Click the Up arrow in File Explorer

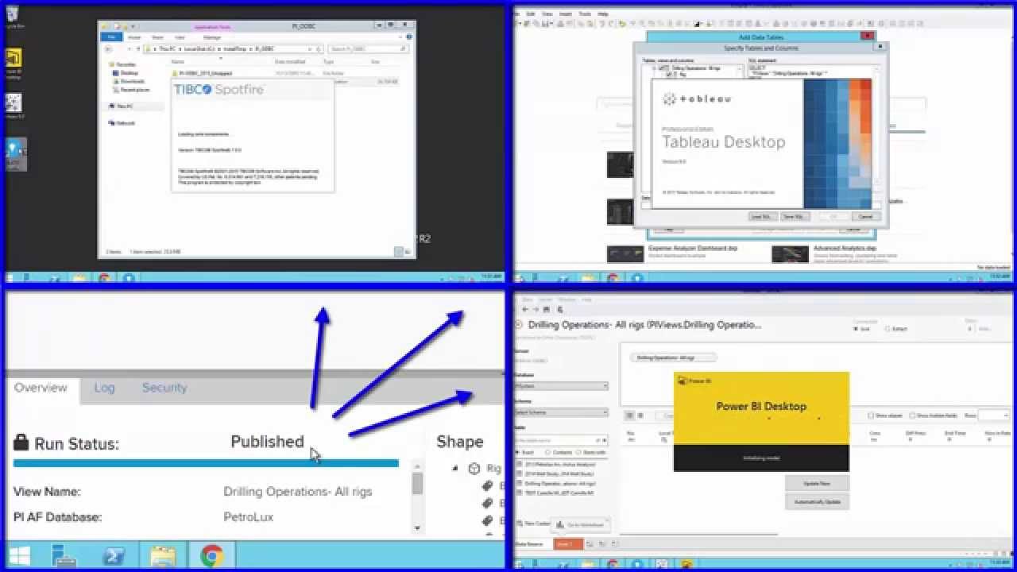pos(137,48)
